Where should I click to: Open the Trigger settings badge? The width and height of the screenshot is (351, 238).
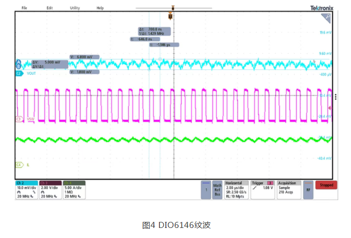pyautogui.click(x=263, y=190)
